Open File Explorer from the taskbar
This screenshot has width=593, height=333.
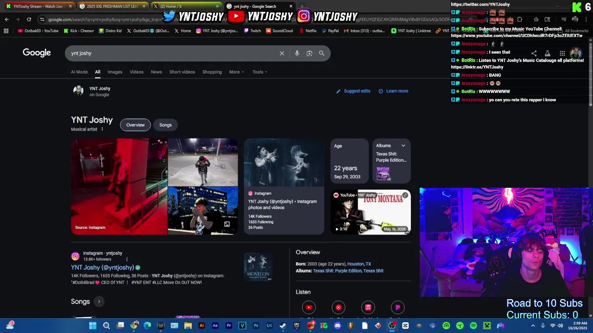pyautogui.click(x=188, y=326)
